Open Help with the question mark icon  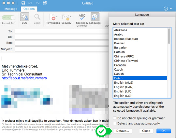click(166, 9)
